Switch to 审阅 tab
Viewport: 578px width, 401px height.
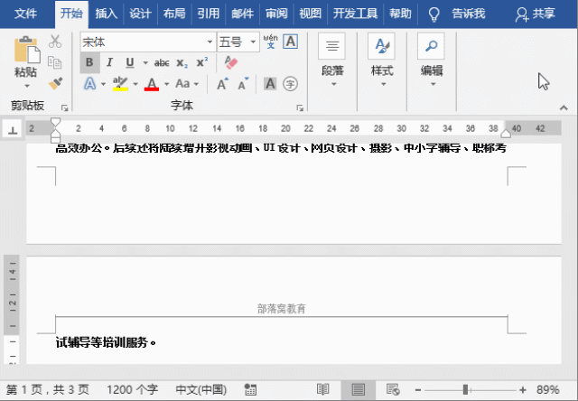pos(276,14)
